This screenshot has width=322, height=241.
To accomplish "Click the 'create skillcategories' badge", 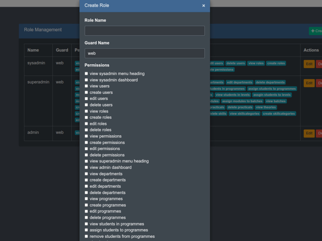I will (279, 114).
